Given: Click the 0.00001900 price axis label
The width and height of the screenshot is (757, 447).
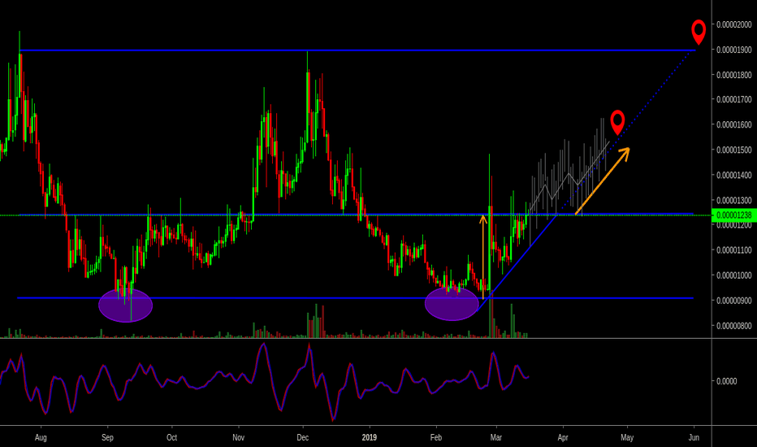Looking at the screenshot, I should point(733,50).
